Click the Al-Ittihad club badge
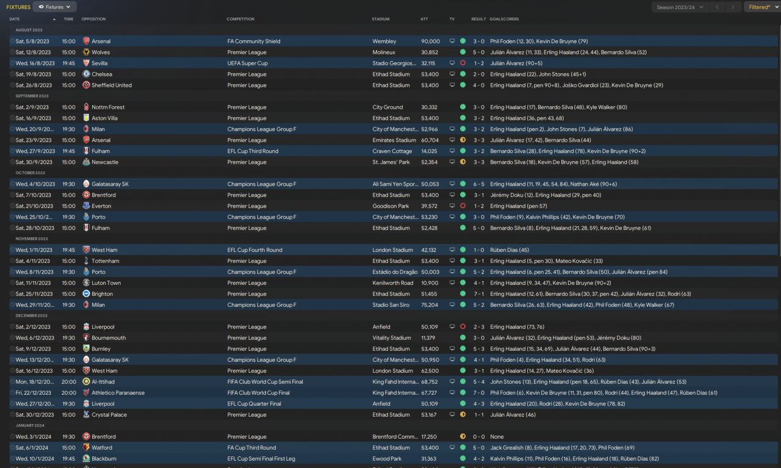Viewport: 781px width, 468px height. pos(86,382)
